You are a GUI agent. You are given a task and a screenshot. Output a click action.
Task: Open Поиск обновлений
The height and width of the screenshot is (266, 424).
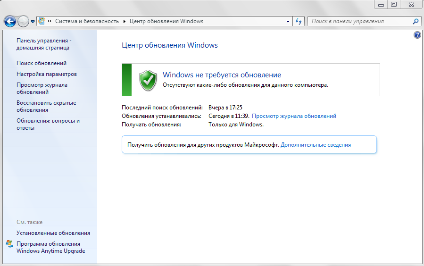pos(42,63)
